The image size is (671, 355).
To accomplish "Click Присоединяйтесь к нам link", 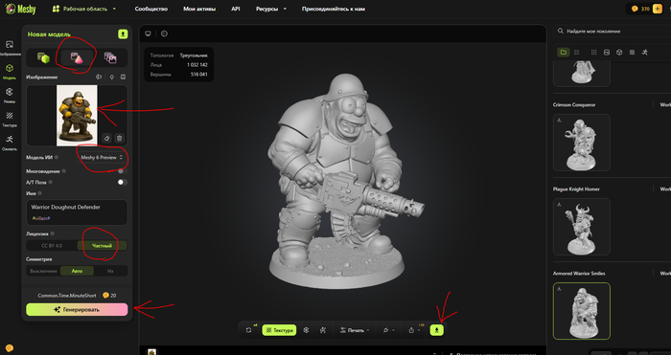I will (334, 9).
